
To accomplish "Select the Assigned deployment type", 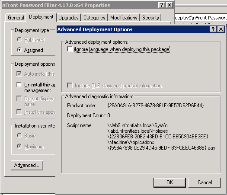I will (19, 50).
